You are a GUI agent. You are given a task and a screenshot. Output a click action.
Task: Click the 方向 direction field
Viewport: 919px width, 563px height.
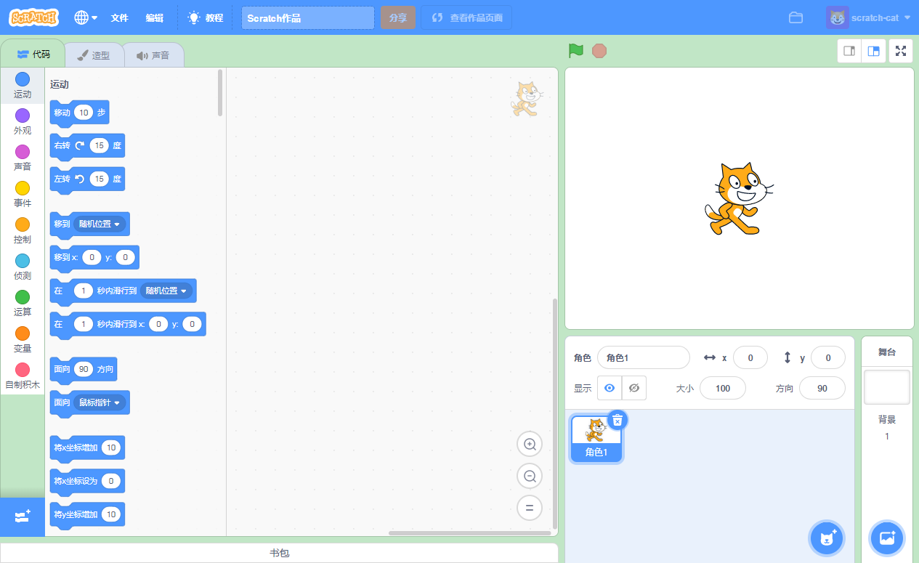[822, 388]
